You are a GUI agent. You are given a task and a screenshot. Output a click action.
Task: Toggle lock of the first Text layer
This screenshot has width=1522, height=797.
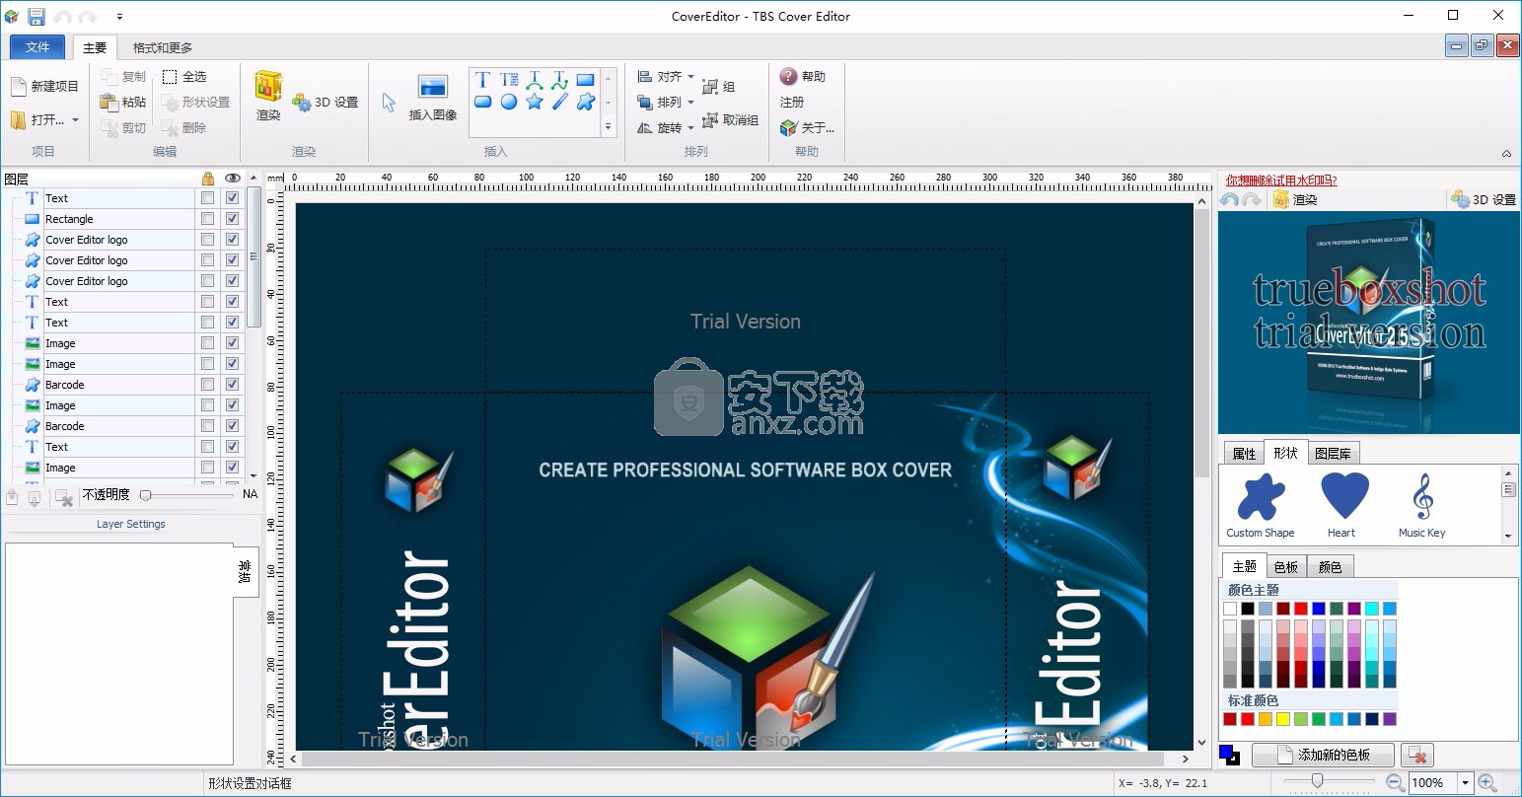pos(207,197)
